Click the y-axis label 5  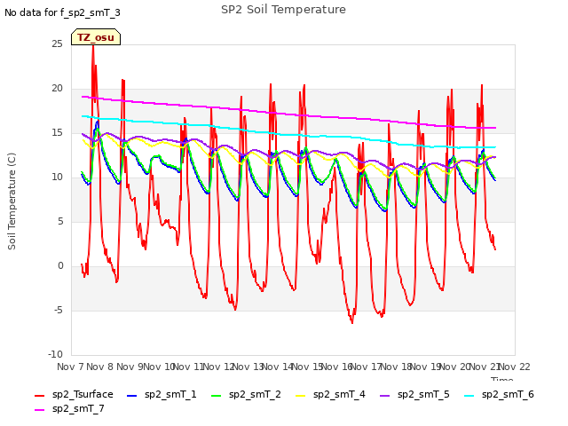click(60, 221)
